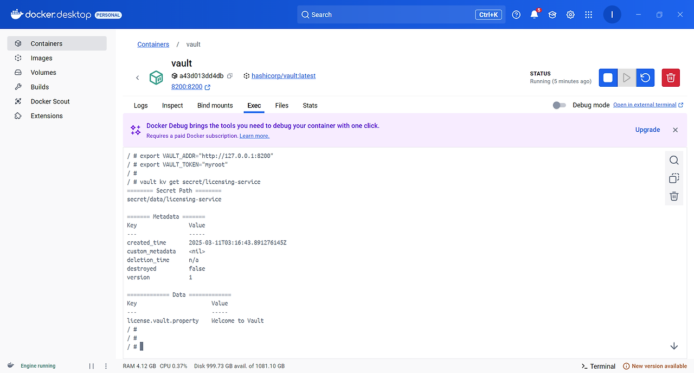694x373 pixels.
Task: Open Settings with the gear icon
Action: pyautogui.click(x=570, y=15)
